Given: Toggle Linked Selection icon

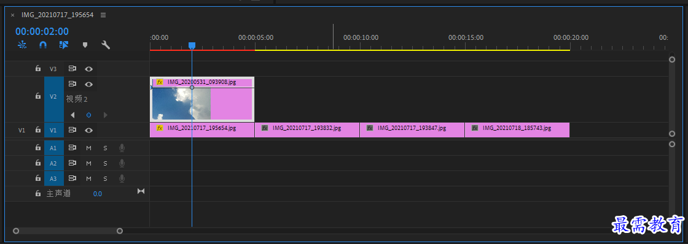Looking at the screenshot, I should 64,45.
